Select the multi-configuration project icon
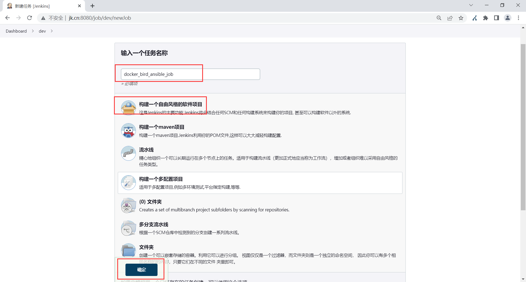The height and width of the screenshot is (282, 526). click(x=128, y=183)
